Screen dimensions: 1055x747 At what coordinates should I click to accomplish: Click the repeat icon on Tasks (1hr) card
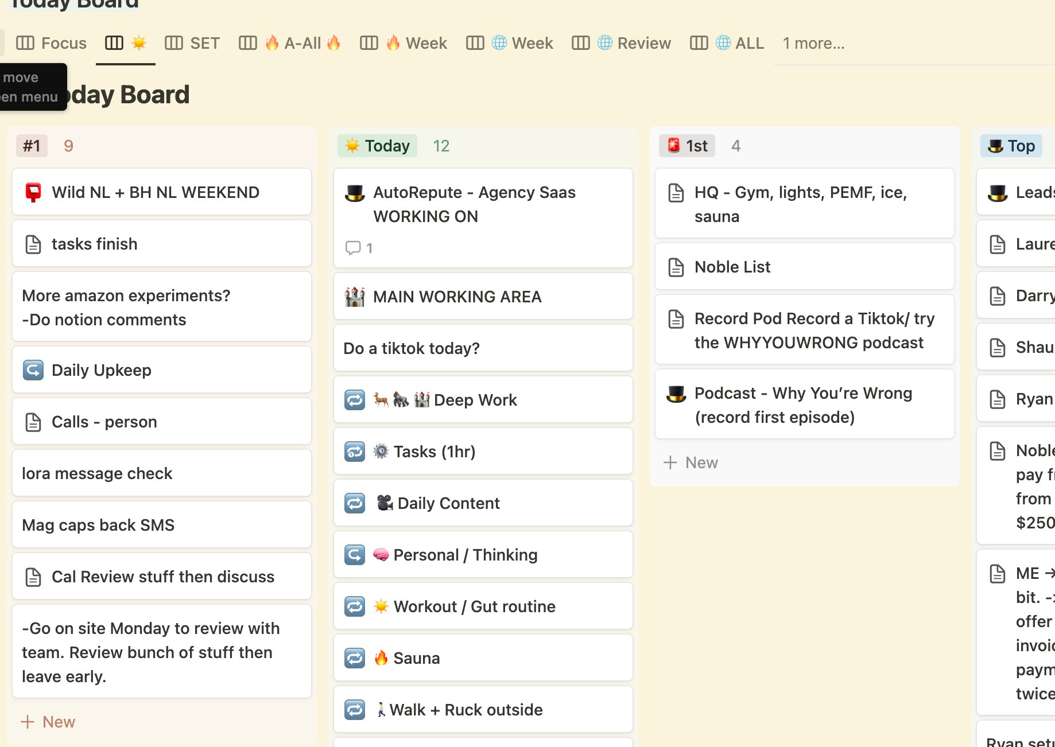[x=355, y=452]
